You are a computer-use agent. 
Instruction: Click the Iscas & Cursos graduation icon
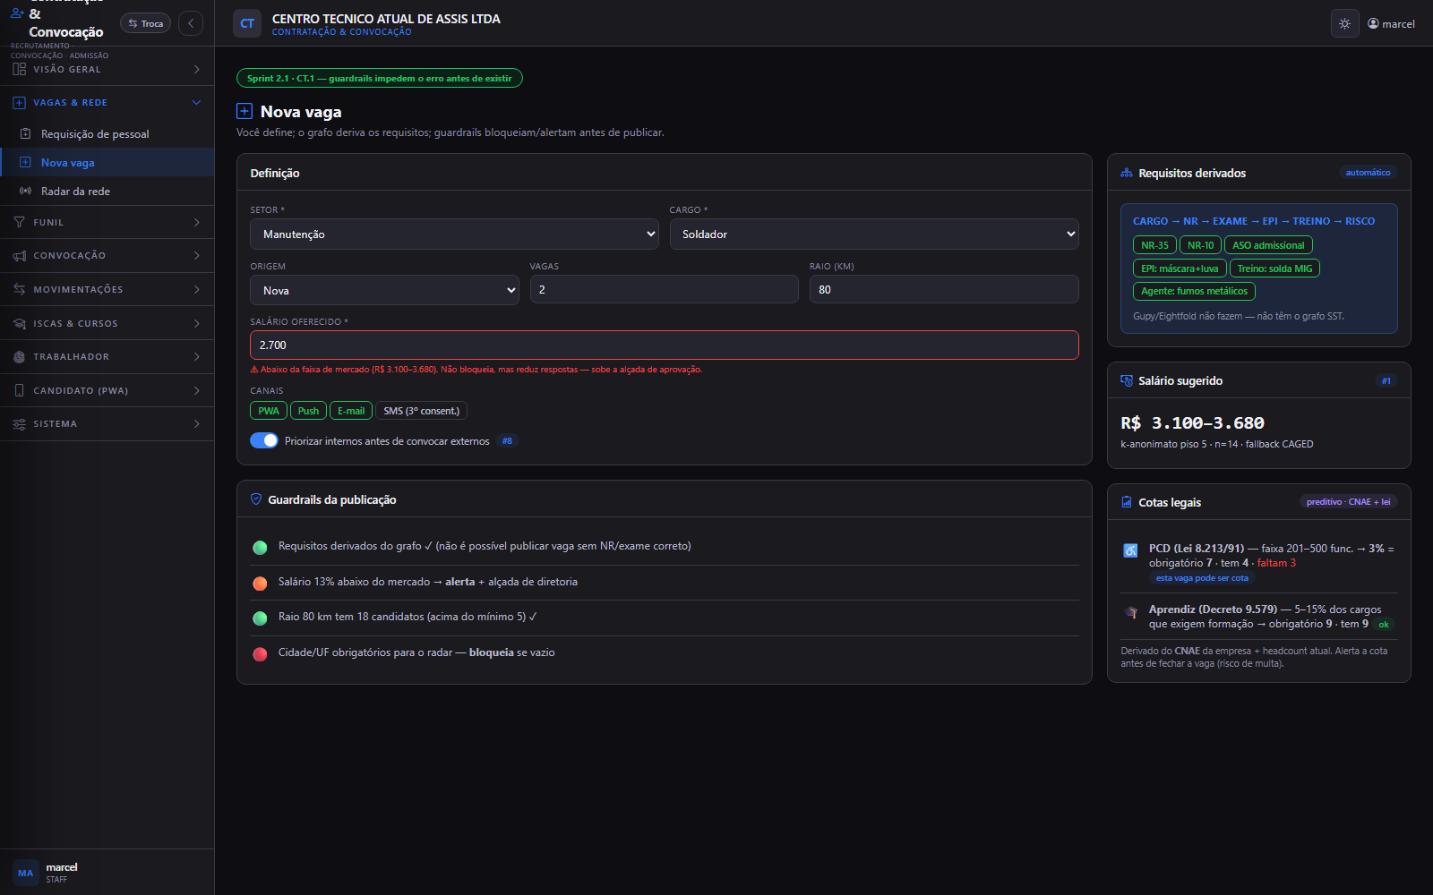(19, 323)
